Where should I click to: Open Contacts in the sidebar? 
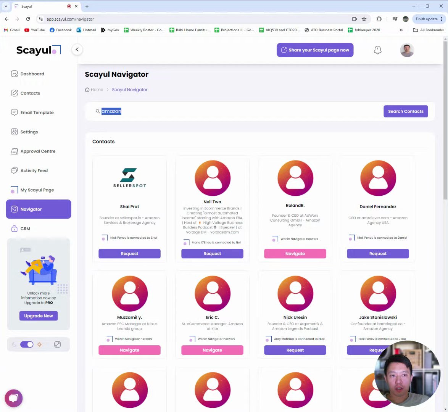[x=25, y=93]
